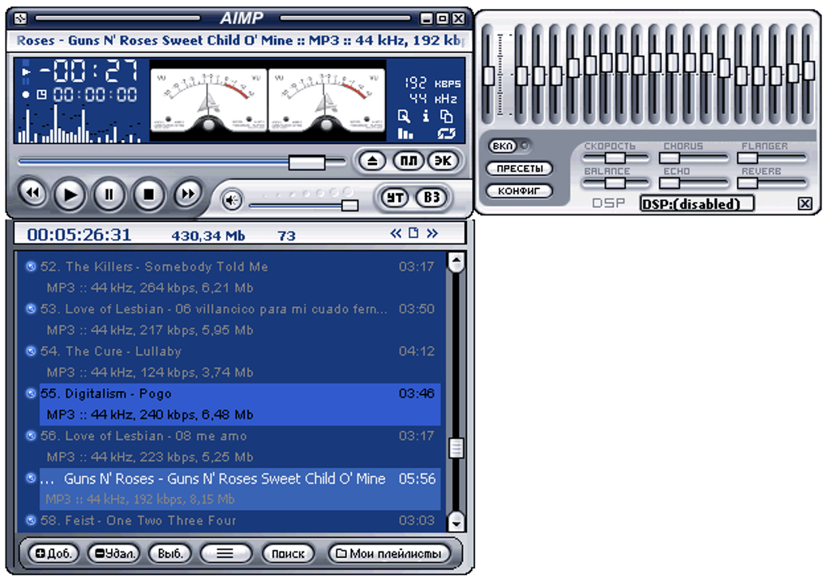This screenshot has width=827, height=583.
Task: Click the DSP:(disabled) field
Action: tap(696, 204)
